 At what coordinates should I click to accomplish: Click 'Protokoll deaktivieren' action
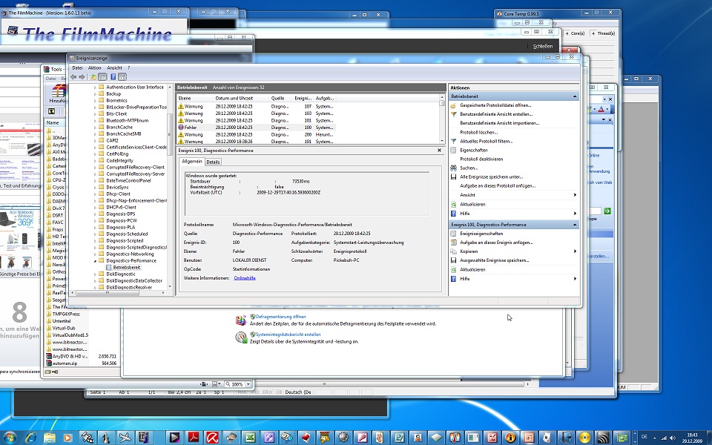[481, 159]
